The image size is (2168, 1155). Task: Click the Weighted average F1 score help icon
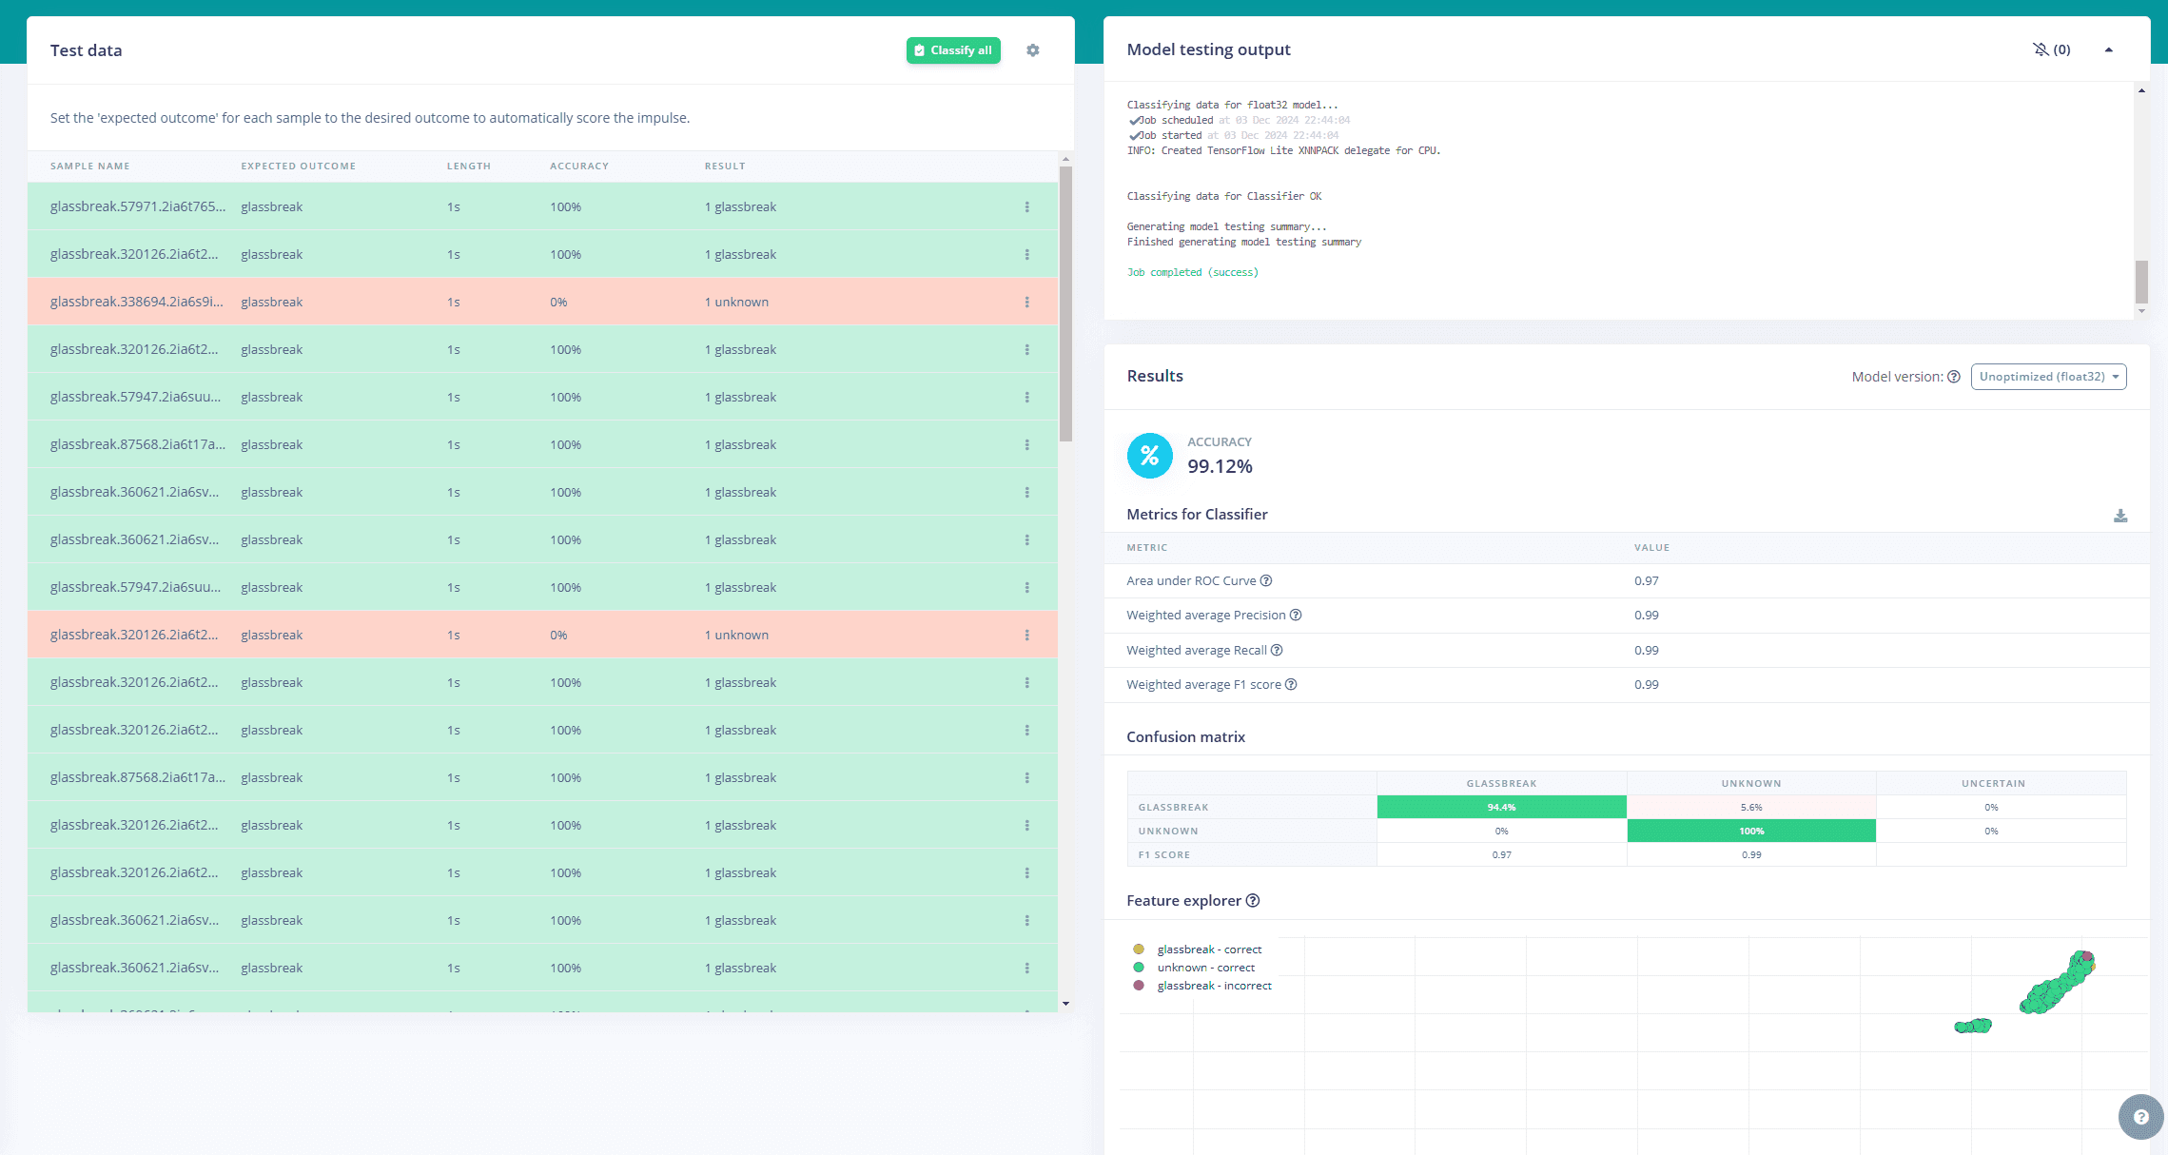coord(1291,685)
